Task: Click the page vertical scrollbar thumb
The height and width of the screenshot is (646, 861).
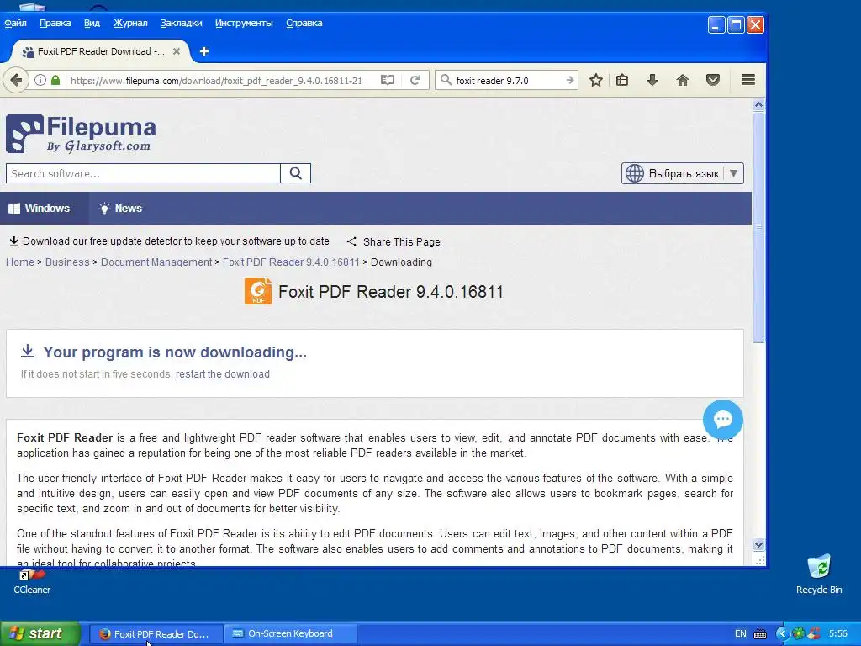Action: click(x=758, y=227)
